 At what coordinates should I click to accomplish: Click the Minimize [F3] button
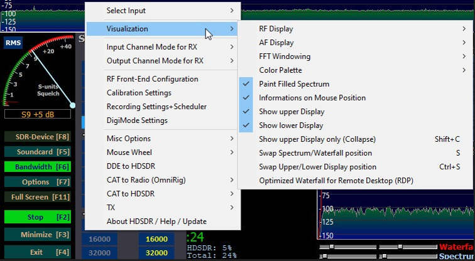[38, 235]
